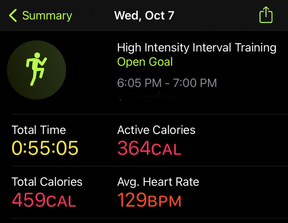Tap the High Intensity Interval Training title
The width and height of the screenshot is (288, 223).
(x=197, y=48)
